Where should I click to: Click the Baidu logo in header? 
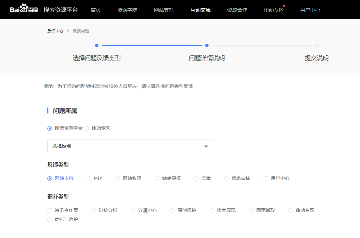tap(24, 9)
